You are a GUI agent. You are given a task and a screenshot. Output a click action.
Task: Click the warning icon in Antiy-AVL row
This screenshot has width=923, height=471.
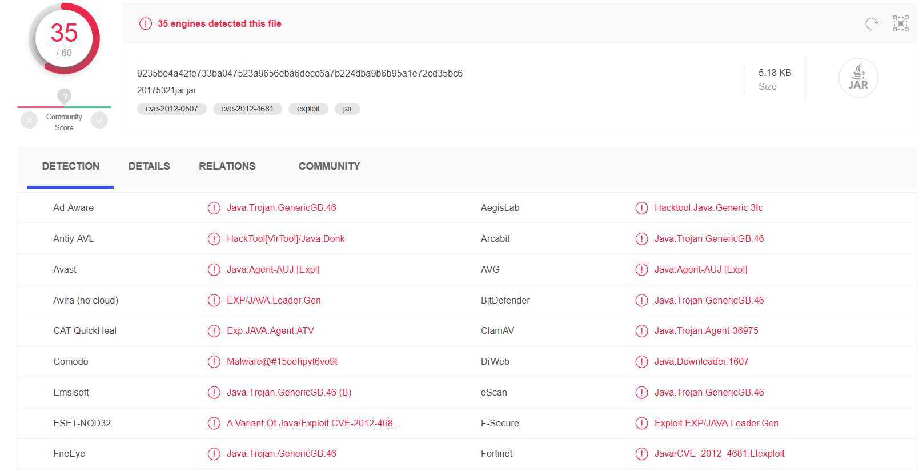click(214, 239)
